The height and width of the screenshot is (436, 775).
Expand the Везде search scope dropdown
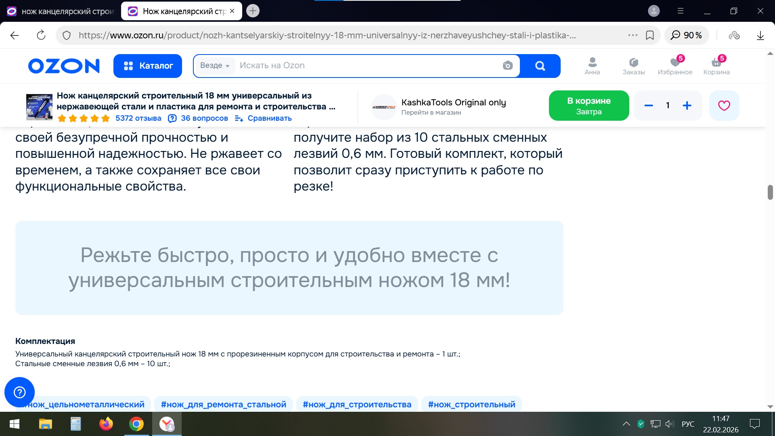pos(215,66)
